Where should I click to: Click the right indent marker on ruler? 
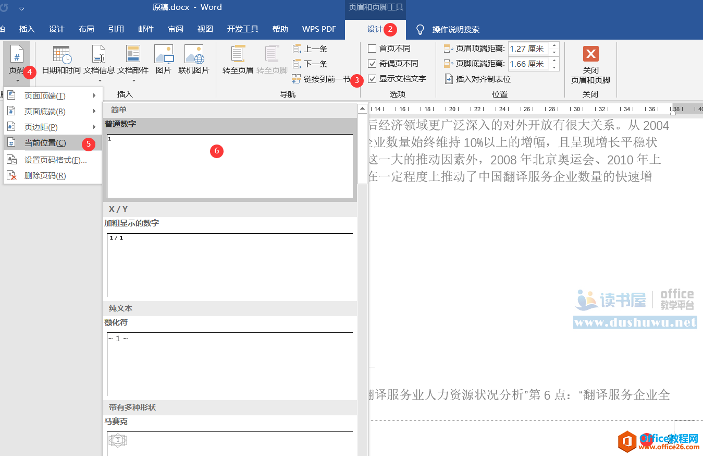pos(672,112)
